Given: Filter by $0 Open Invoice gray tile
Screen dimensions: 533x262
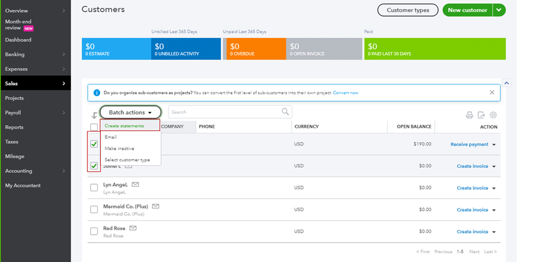Looking at the screenshot, I should pyautogui.click(x=324, y=49).
